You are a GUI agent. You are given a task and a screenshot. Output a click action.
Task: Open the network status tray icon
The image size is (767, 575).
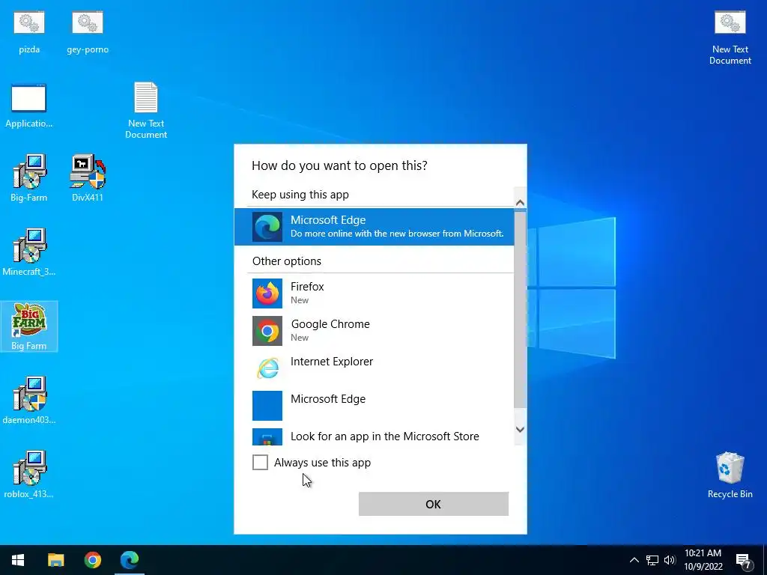click(x=652, y=560)
